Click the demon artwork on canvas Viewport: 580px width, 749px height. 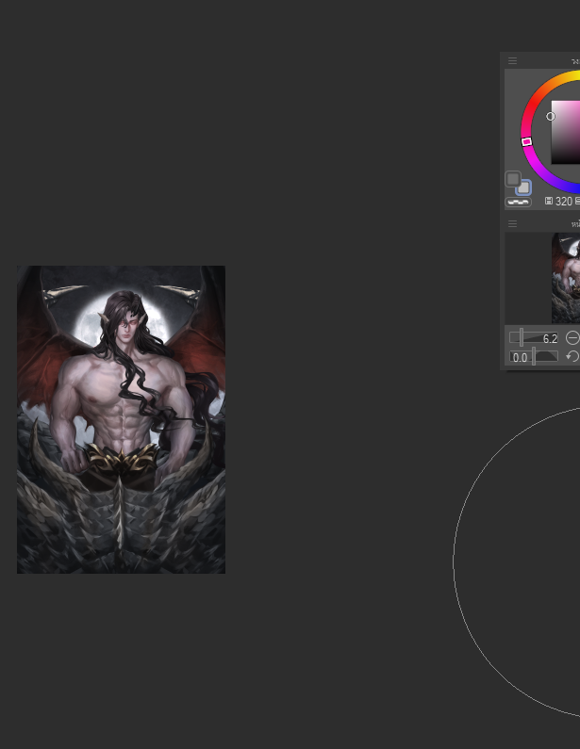[121, 419]
